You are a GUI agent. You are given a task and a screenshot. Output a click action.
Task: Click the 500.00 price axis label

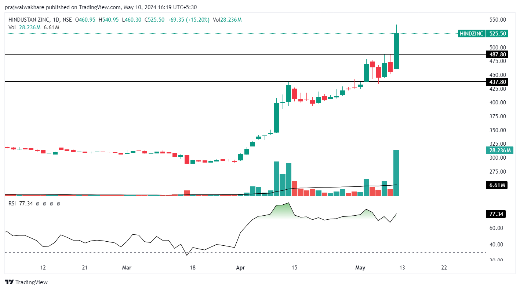click(498, 47)
